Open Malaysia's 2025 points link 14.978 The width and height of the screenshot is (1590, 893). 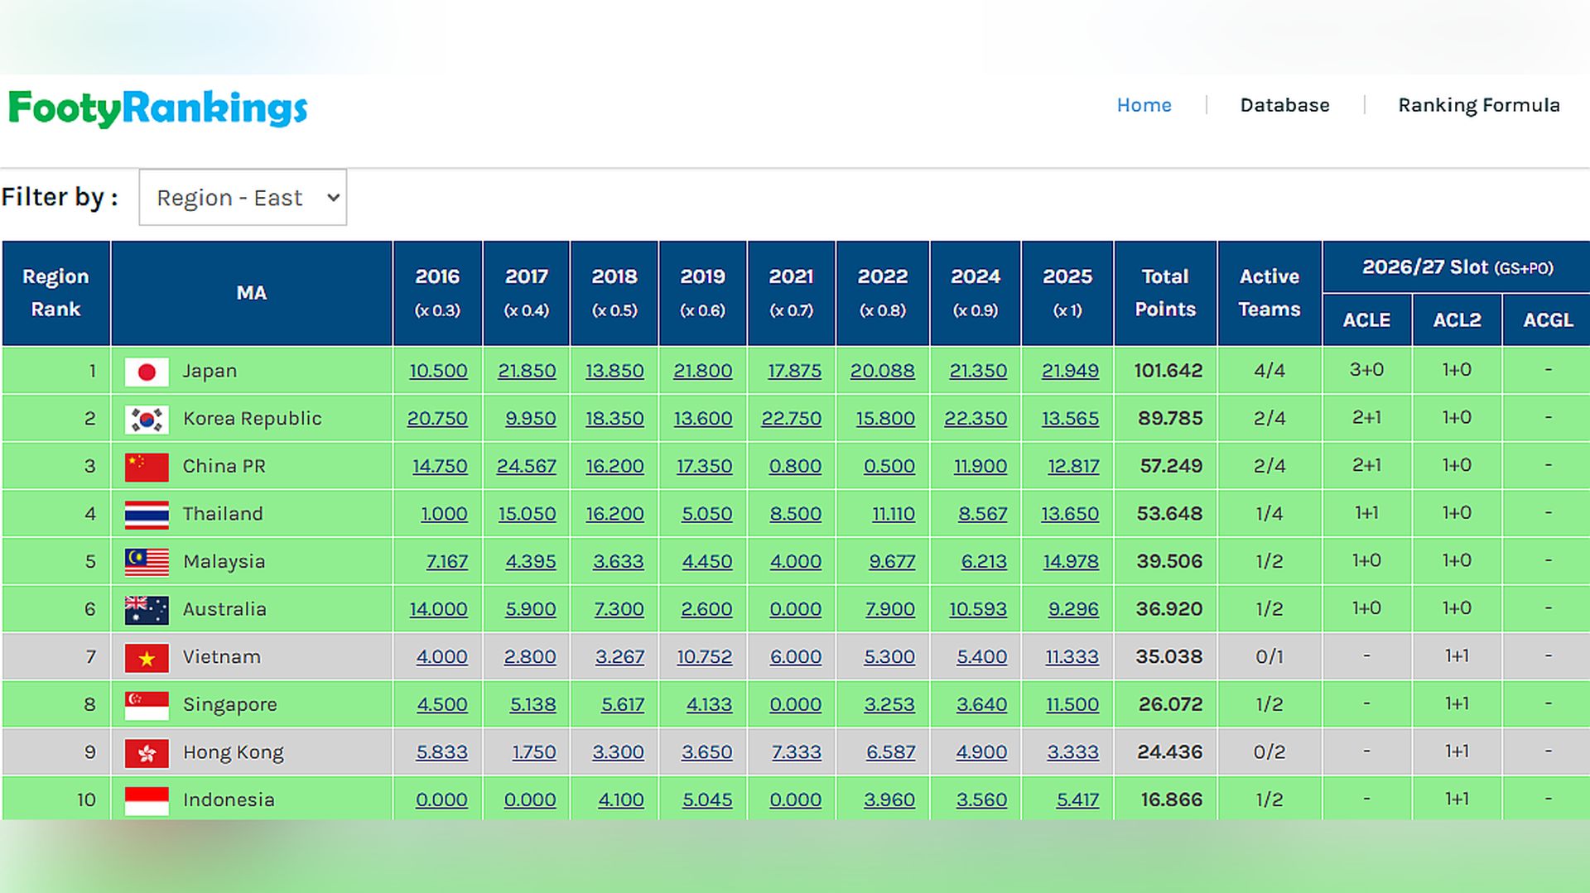coord(1070,561)
